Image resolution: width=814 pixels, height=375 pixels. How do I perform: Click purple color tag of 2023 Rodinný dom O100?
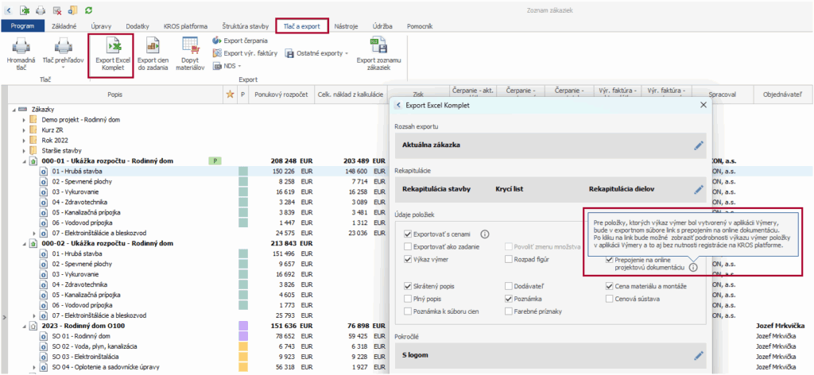click(243, 325)
